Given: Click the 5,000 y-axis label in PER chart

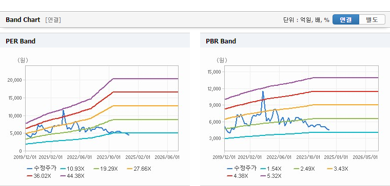Looking at the screenshot, I should click(16, 133).
